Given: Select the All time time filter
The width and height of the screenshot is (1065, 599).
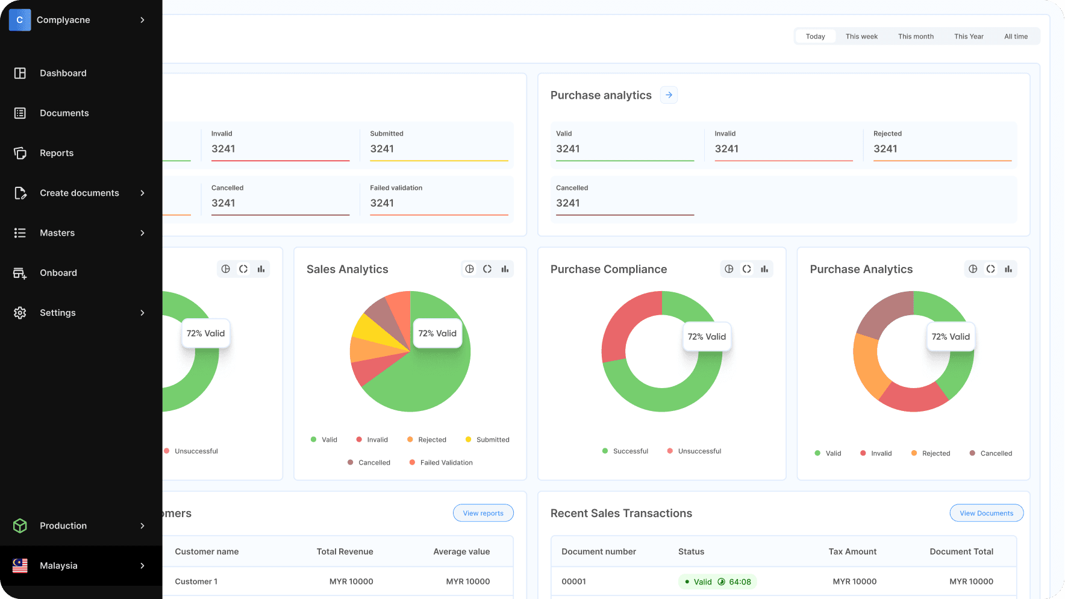Looking at the screenshot, I should pos(1016,36).
